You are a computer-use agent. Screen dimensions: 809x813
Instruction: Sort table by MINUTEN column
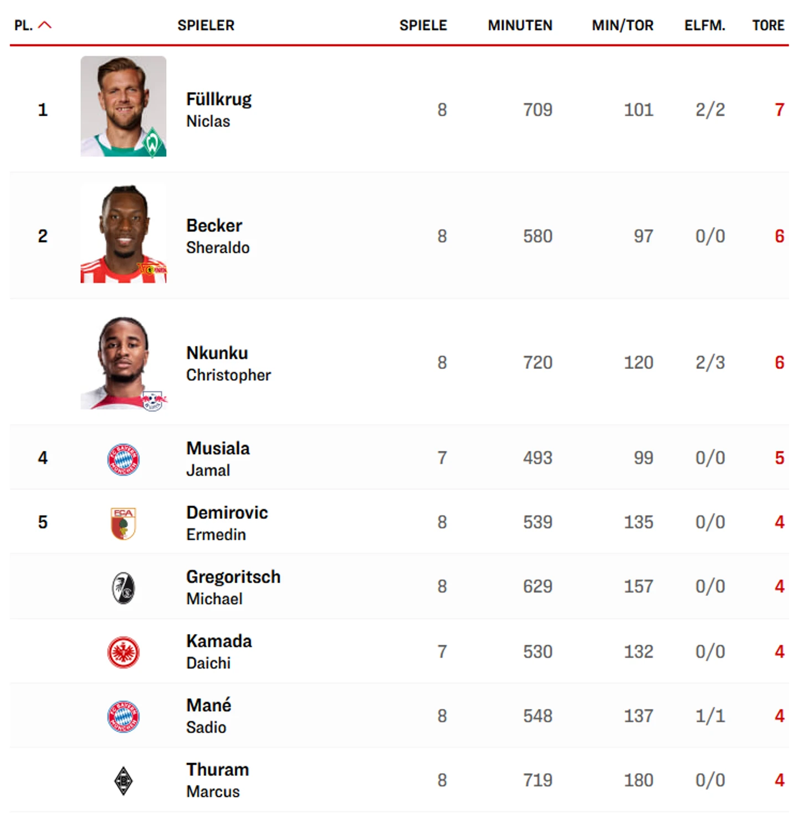pyautogui.click(x=520, y=25)
